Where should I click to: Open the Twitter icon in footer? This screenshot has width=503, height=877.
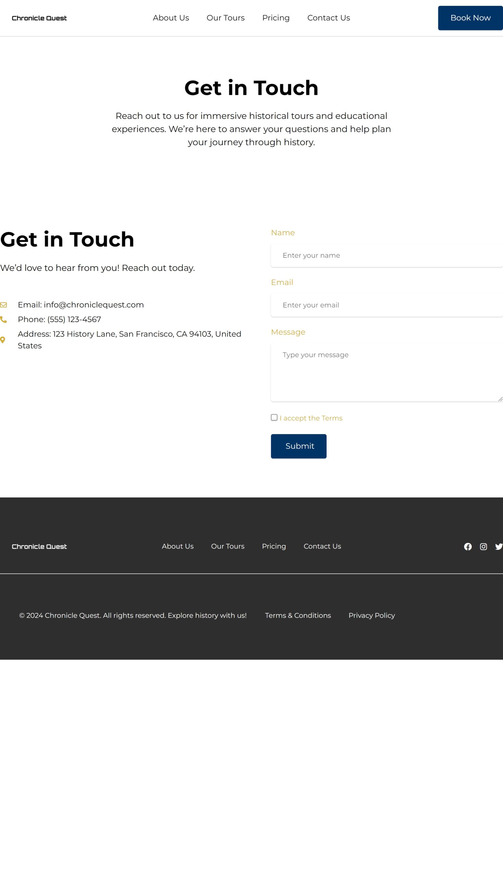coord(499,546)
